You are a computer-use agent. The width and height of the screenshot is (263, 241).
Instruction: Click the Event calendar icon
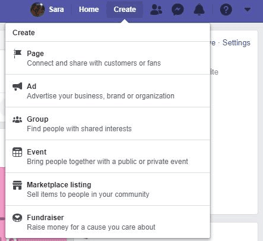[x=17, y=152]
